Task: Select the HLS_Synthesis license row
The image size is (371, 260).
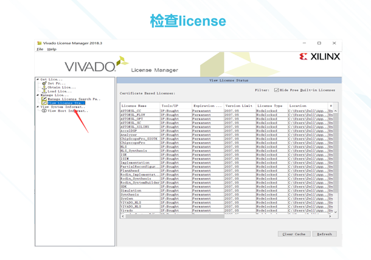Action: coord(226,151)
